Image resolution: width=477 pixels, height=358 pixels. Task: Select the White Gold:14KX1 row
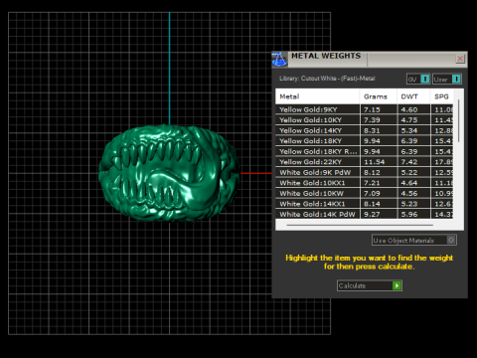click(365, 204)
